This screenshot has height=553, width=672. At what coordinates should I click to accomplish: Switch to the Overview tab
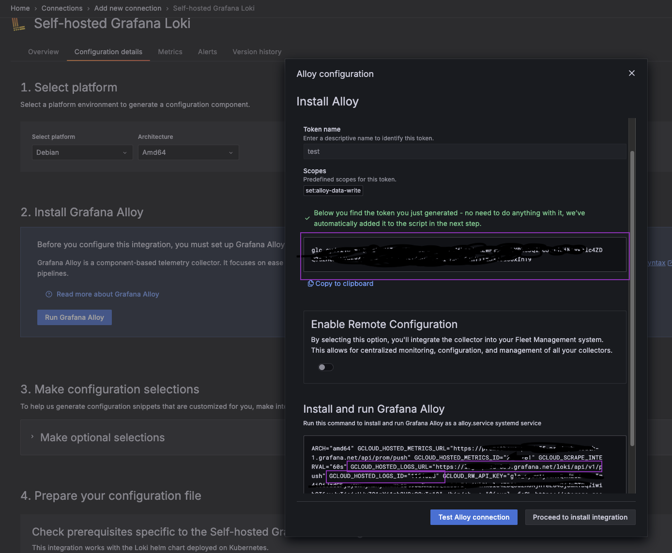44,52
